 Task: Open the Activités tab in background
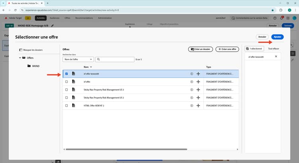(41, 18)
